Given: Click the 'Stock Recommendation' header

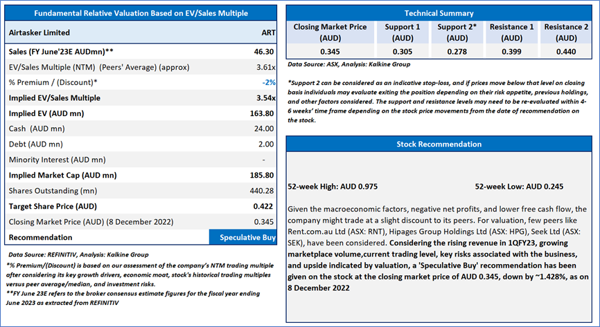Looking at the screenshot, I should pyautogui.click(x=439, y=144).
